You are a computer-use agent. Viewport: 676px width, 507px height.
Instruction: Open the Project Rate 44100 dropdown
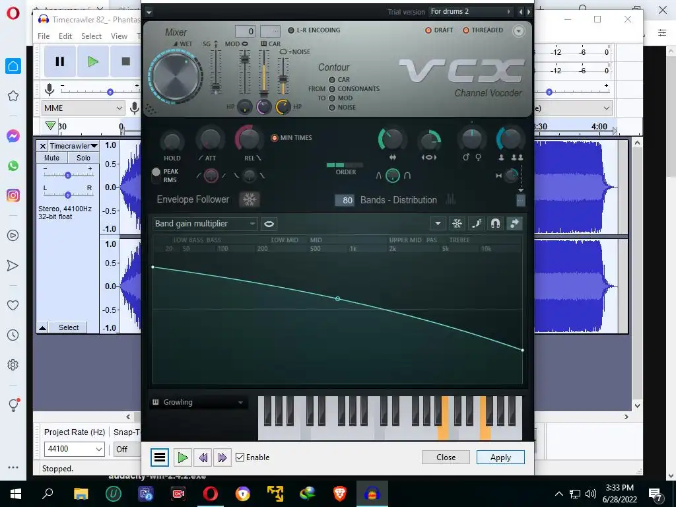point(74,449)
